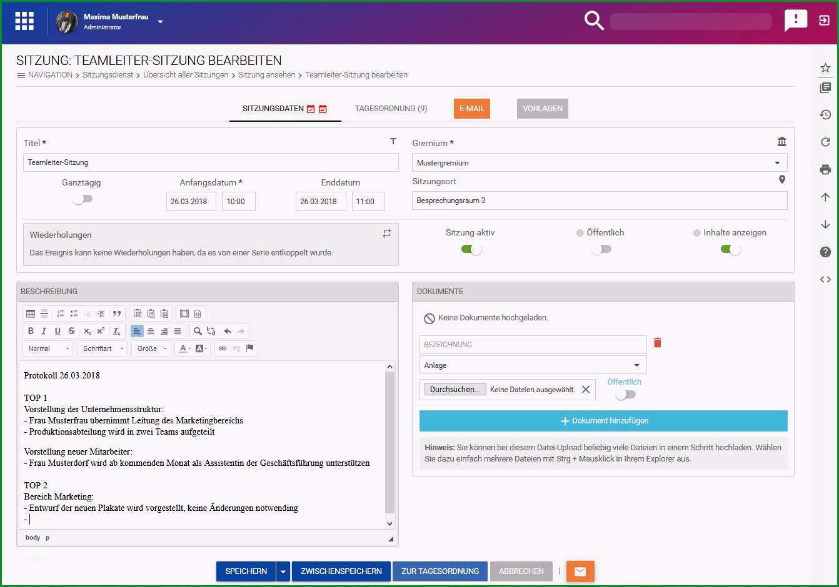Open the E-MAIL tab button

pos(472,109)
